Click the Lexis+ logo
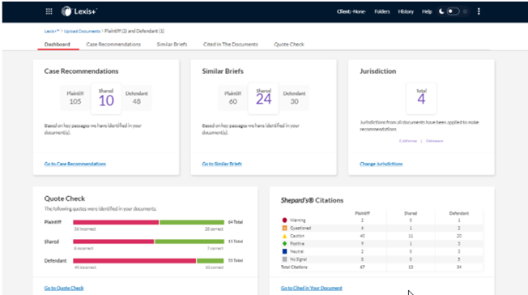528x295 pixels. 79,11
